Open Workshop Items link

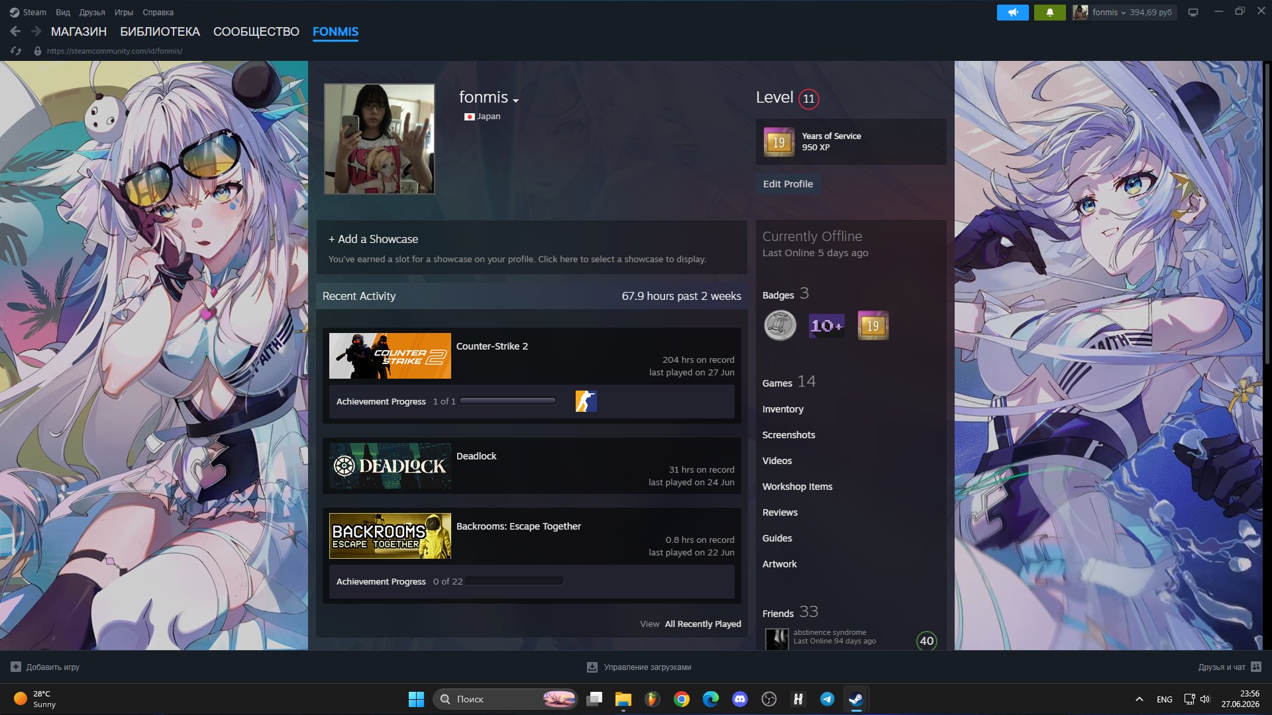(797, 487)
